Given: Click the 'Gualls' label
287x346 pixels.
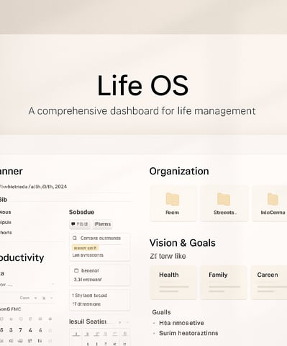Looking at the screenshot, I should 161,312.
